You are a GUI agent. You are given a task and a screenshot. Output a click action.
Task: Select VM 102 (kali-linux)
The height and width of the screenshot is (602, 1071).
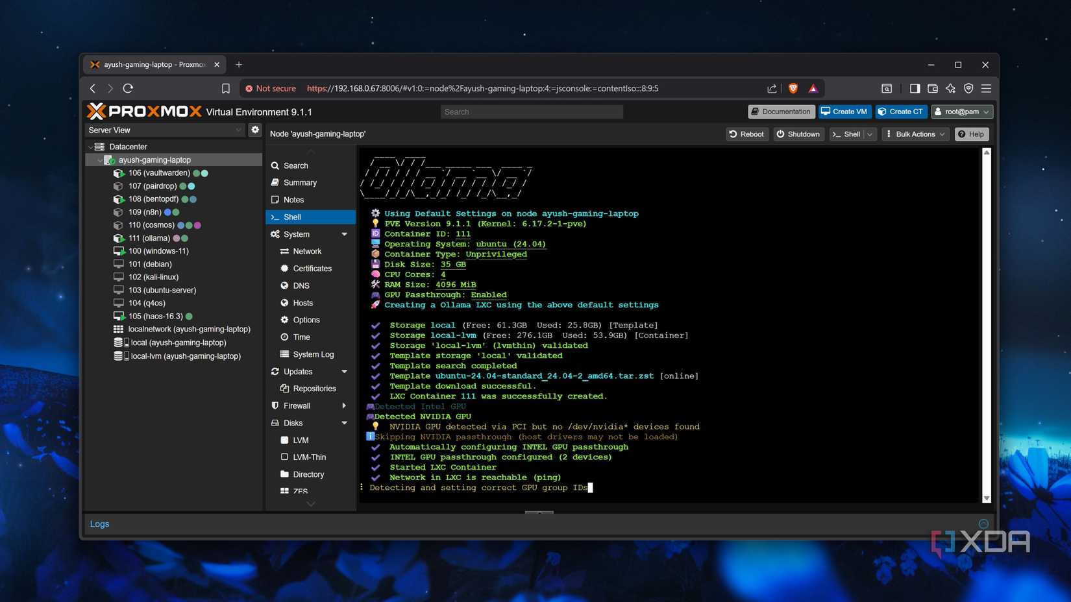coord(153,277)
